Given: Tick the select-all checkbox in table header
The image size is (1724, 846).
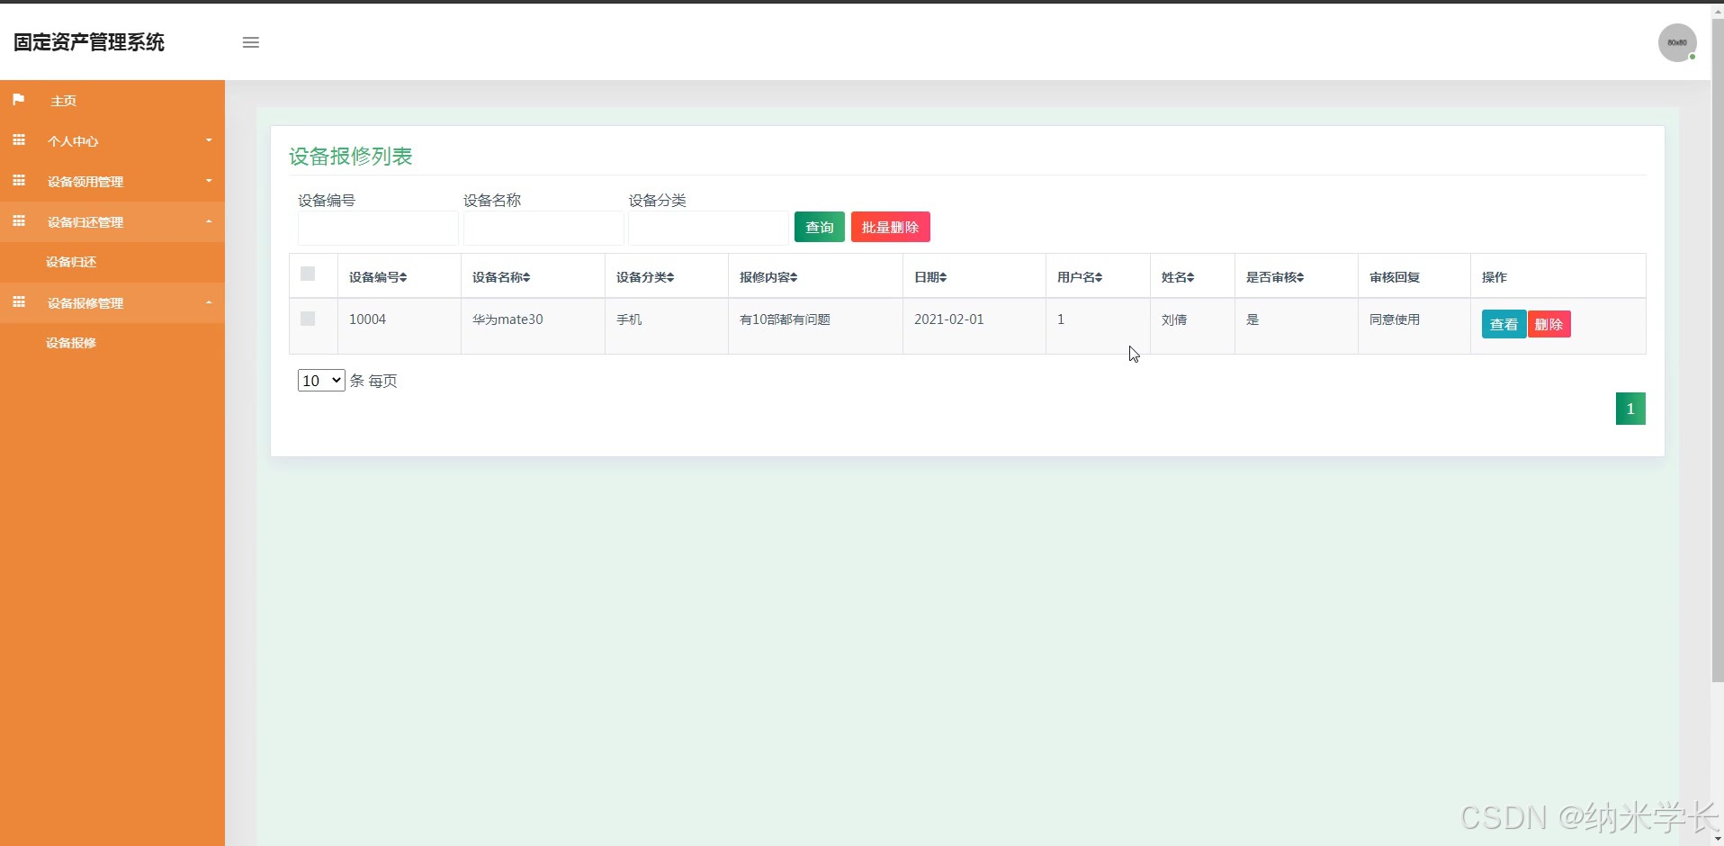Looking at the screenshot, I should click(x=308, y=274).
